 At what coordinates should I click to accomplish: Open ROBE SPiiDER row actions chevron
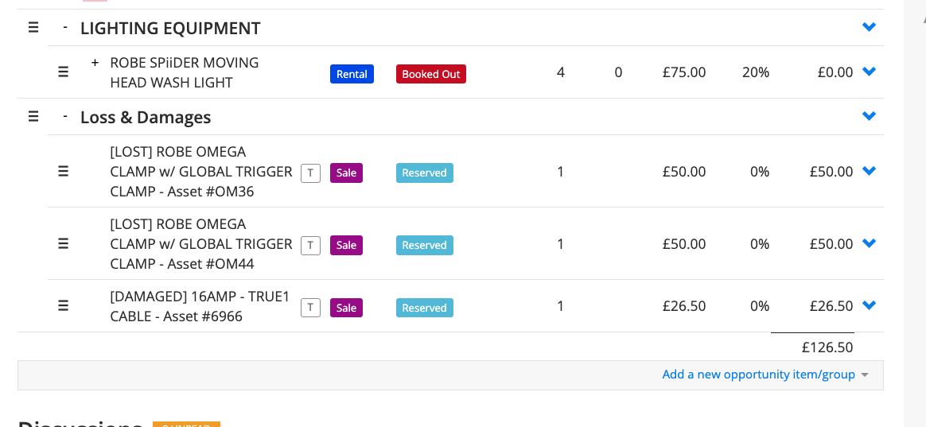pyautogui.click(x=869, y=72)
